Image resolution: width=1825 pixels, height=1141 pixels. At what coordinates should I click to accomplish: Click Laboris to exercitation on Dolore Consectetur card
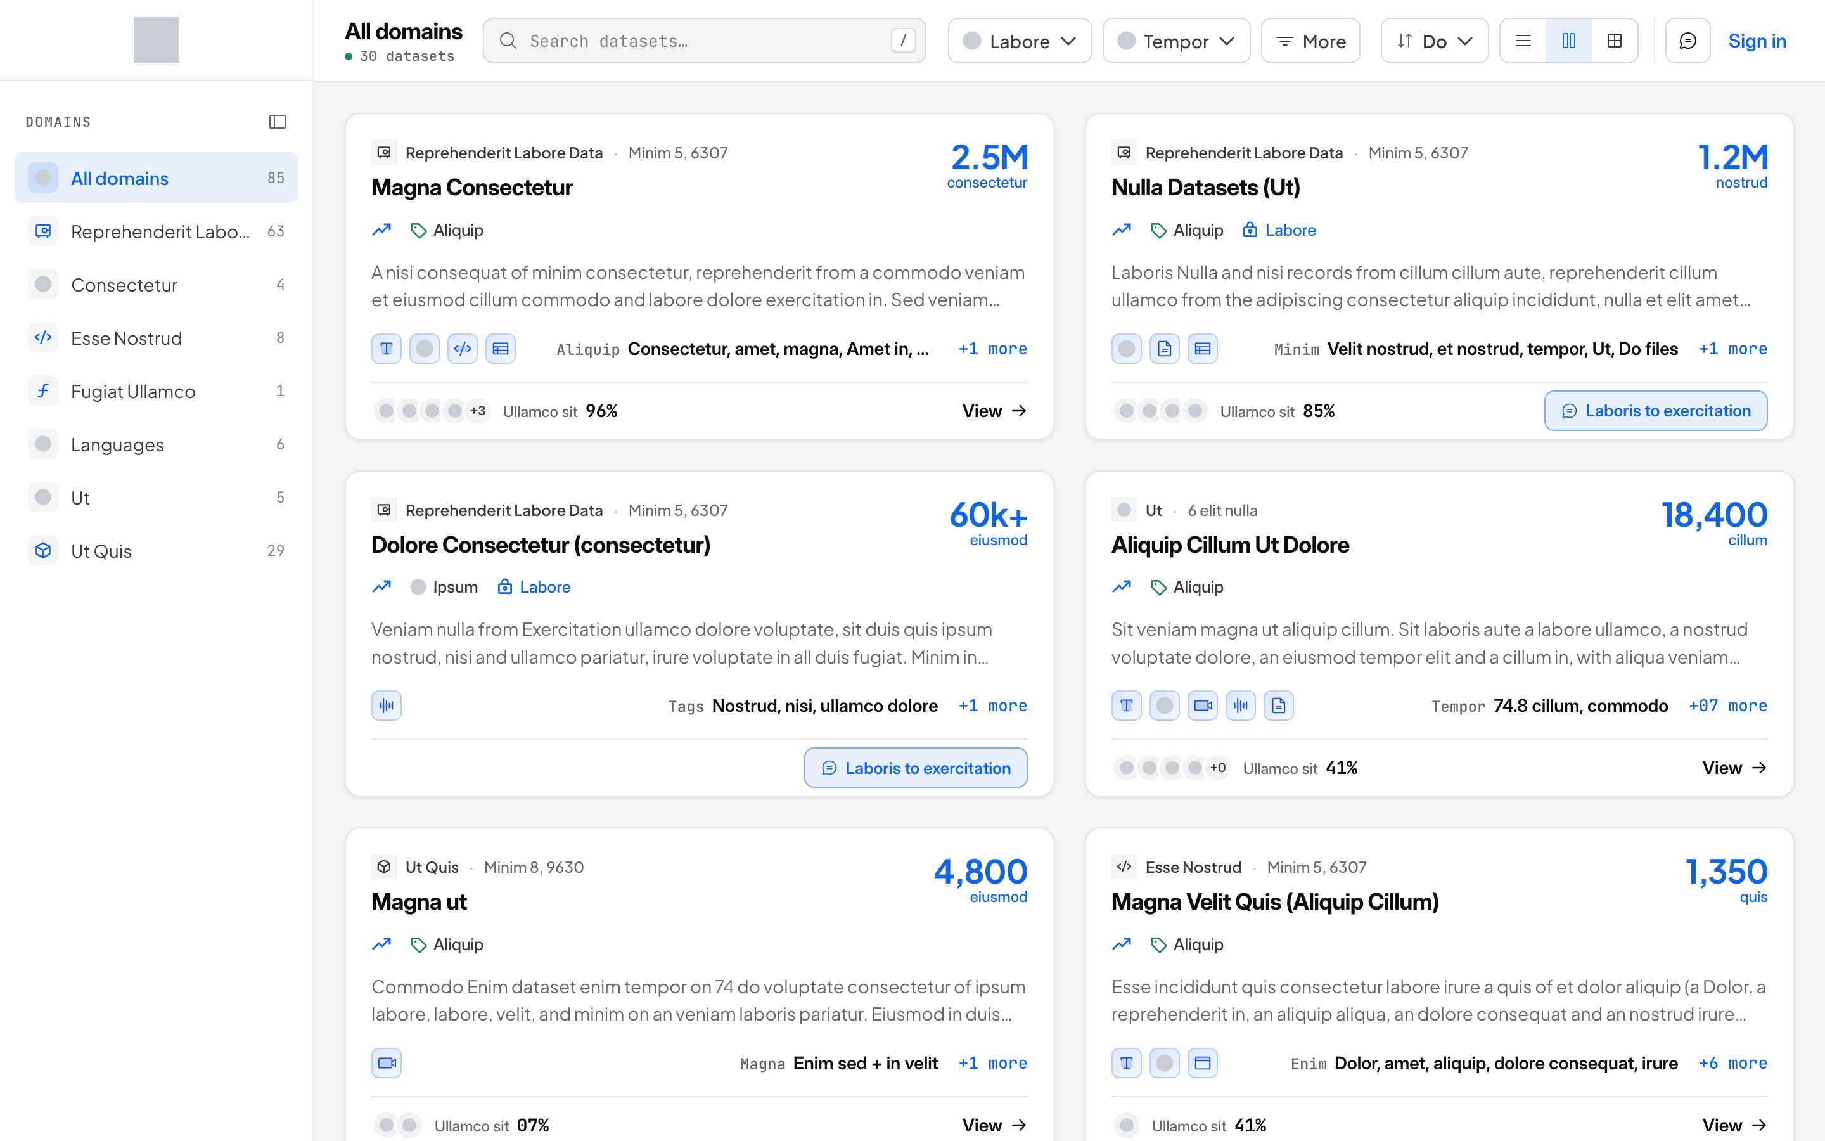916,768
